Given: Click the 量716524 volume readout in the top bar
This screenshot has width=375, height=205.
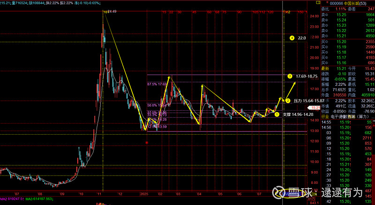Looking at the screenshot, I should pyautogui.click(x=19, y=3).
